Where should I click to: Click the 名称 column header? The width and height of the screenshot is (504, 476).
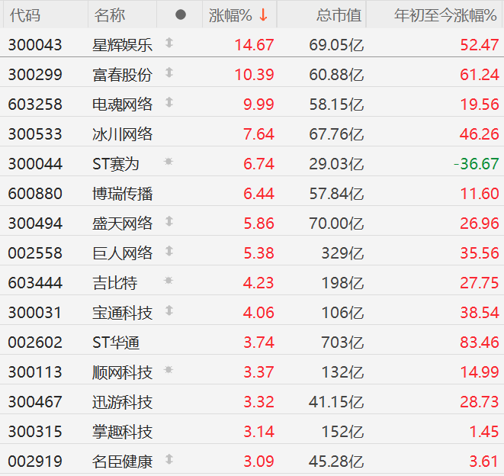click(110, 15)
